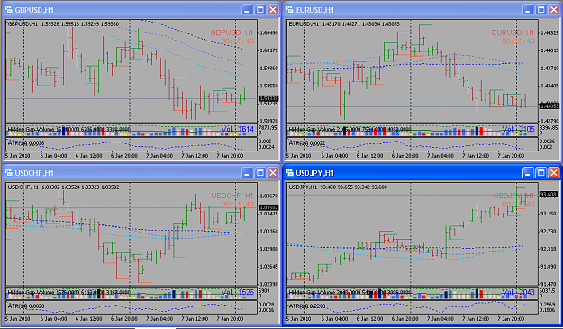Image resolution: width=563 pixels, height=329 pixels.
Task: Click 'Vol : 2105' in EURUSD window
Action: [x=518, y=129]
